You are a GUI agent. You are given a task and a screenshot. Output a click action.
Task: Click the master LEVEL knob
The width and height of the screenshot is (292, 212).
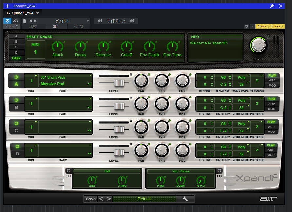coord(259,45)
